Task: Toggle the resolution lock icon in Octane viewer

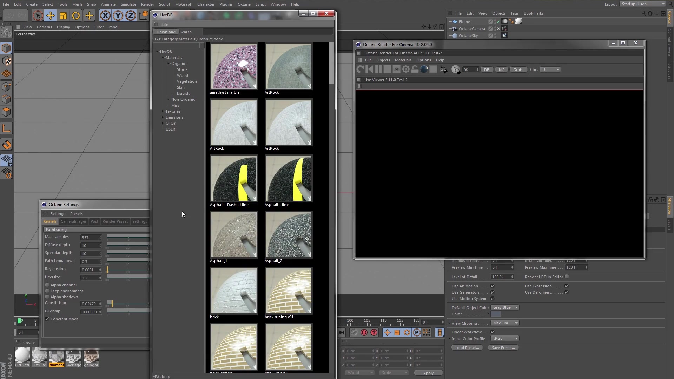Action: click(x=415, y=69)
